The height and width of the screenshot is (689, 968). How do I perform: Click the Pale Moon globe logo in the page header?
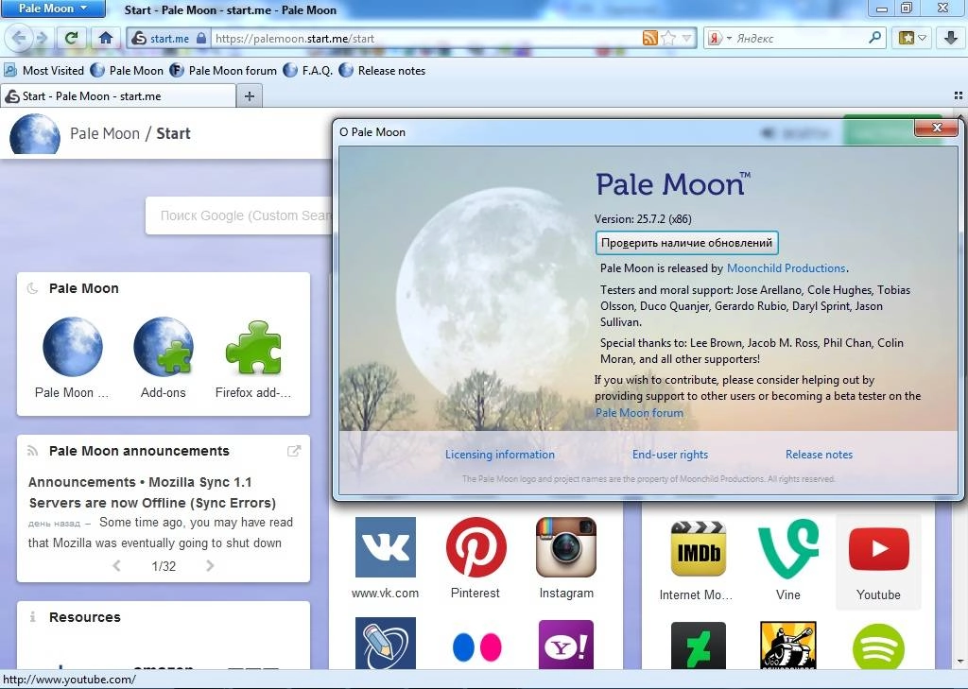[35, 134]
